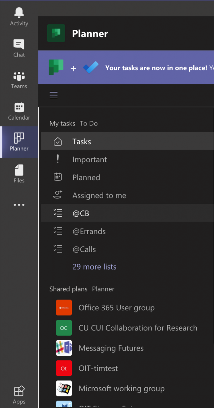The width and height of the screenshot is (214, 408).
Task: Click Microsoft working group Windows icon
Action: pos(64,388)
